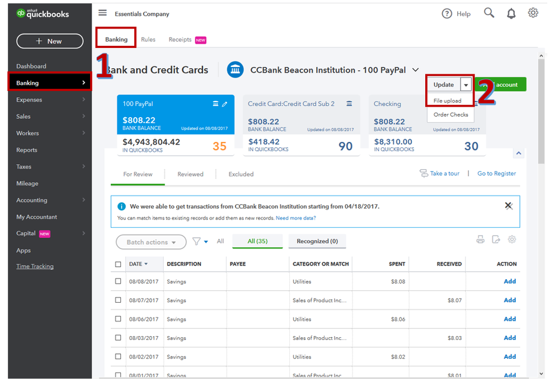Click the page scrollbar thumb
This screenshot has height=383, width=559.
point(541,111)
